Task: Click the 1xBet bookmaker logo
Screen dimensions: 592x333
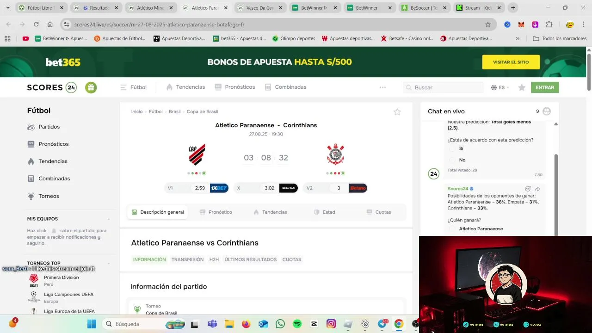Action: [x=219, y=188]
